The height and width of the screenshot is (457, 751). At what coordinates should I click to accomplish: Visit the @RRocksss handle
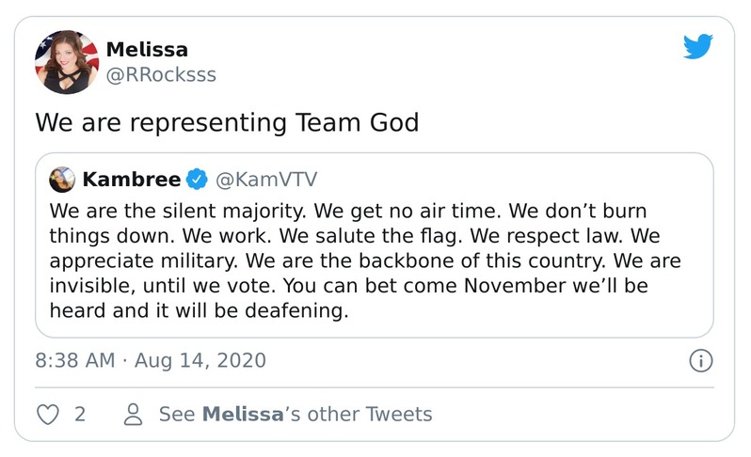(x=161, y=74)
